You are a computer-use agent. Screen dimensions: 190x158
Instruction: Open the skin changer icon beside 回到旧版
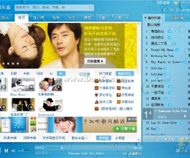point(176,3)
